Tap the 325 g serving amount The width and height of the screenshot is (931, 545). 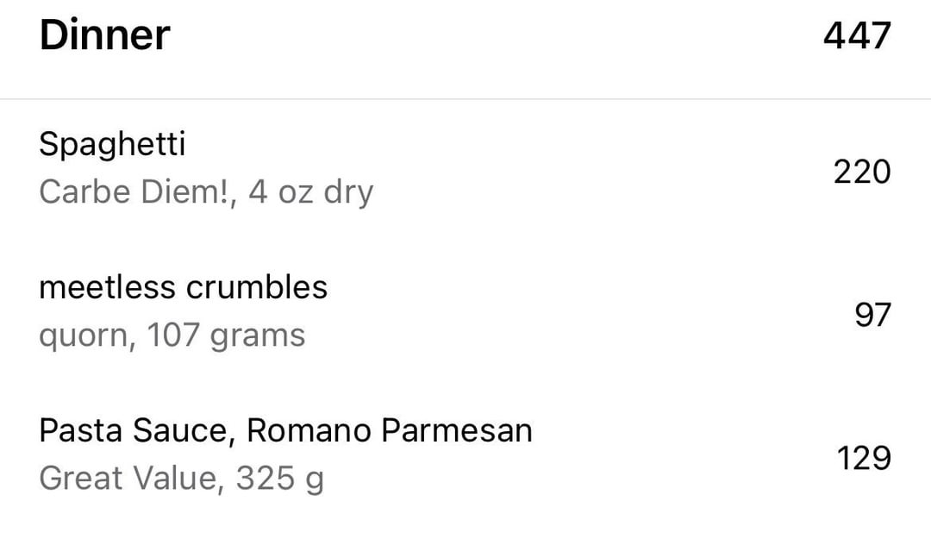(279, 479)
